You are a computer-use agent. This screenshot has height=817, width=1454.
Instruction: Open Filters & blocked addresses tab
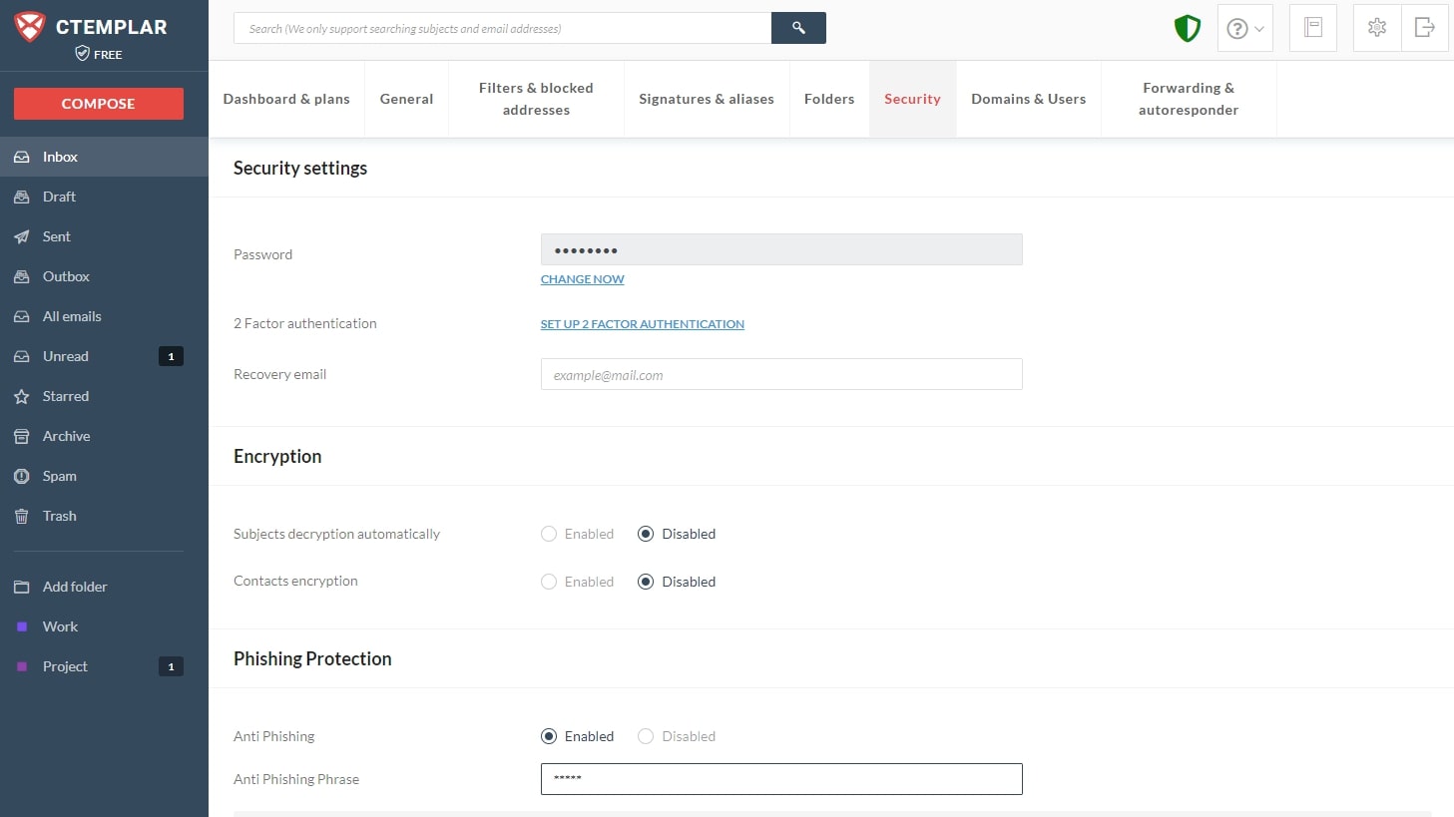pos(536,99)
